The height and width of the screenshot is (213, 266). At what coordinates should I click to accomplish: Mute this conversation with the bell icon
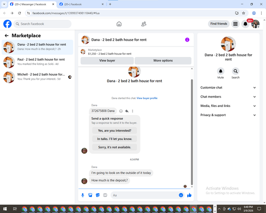click(x=221, y=71)
